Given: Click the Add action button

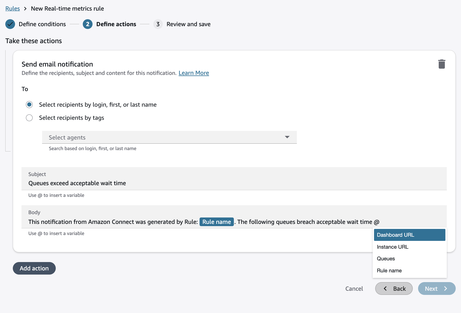Looking at the screenshot, I should pos(34,268).
